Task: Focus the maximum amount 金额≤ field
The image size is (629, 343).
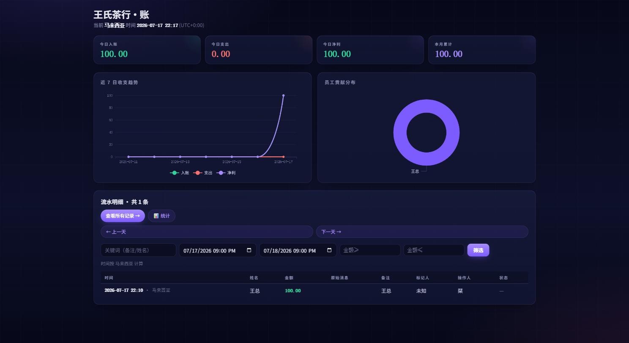Action: pyautogui.click(x=434, y=250)
